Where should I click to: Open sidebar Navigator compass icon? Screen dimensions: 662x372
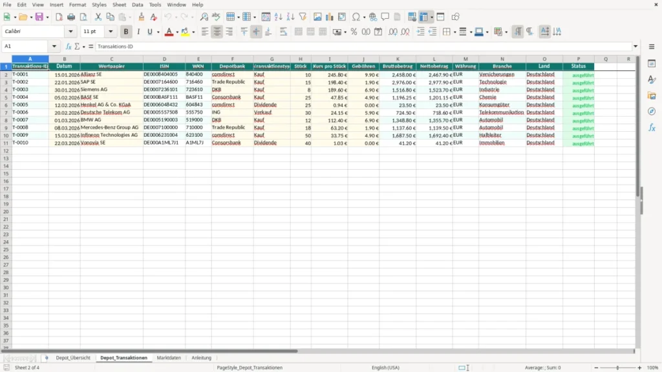click(x=652, y=111)
